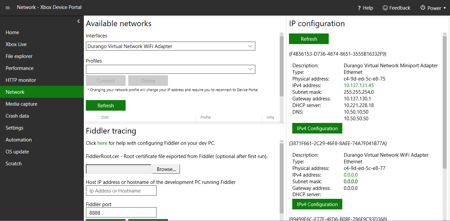
Task: Open File explorer from the sidebar
Action: click(42, 56)
